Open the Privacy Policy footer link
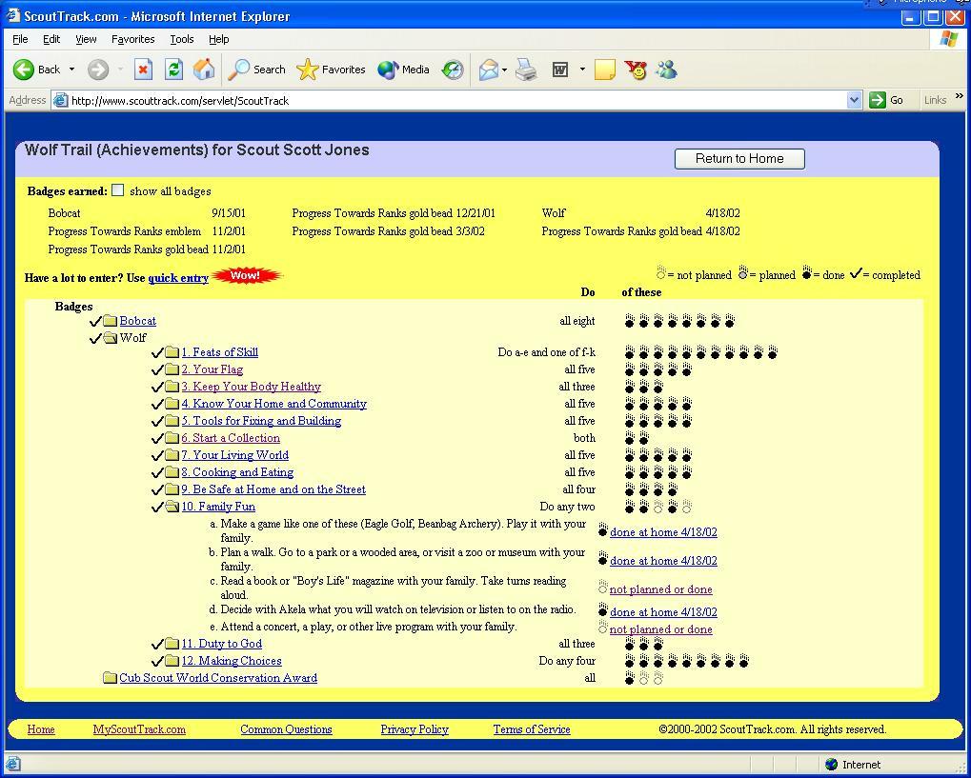 (415, 729)
